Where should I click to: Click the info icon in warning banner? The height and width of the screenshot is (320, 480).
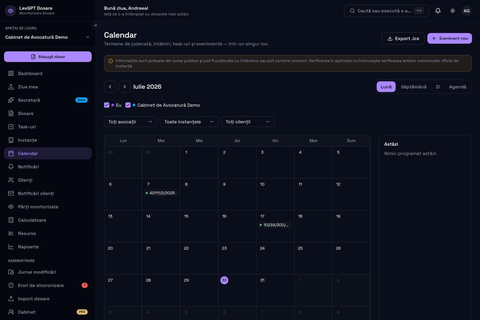tap(110, 61)
